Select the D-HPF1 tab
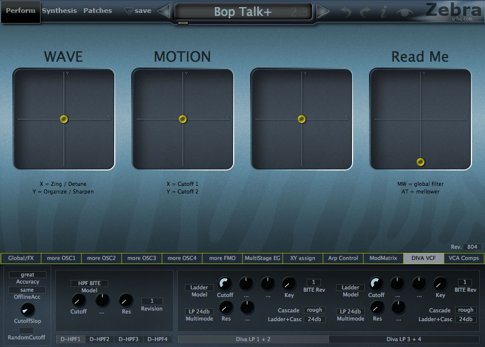485x347 pixels. [71, 339]
